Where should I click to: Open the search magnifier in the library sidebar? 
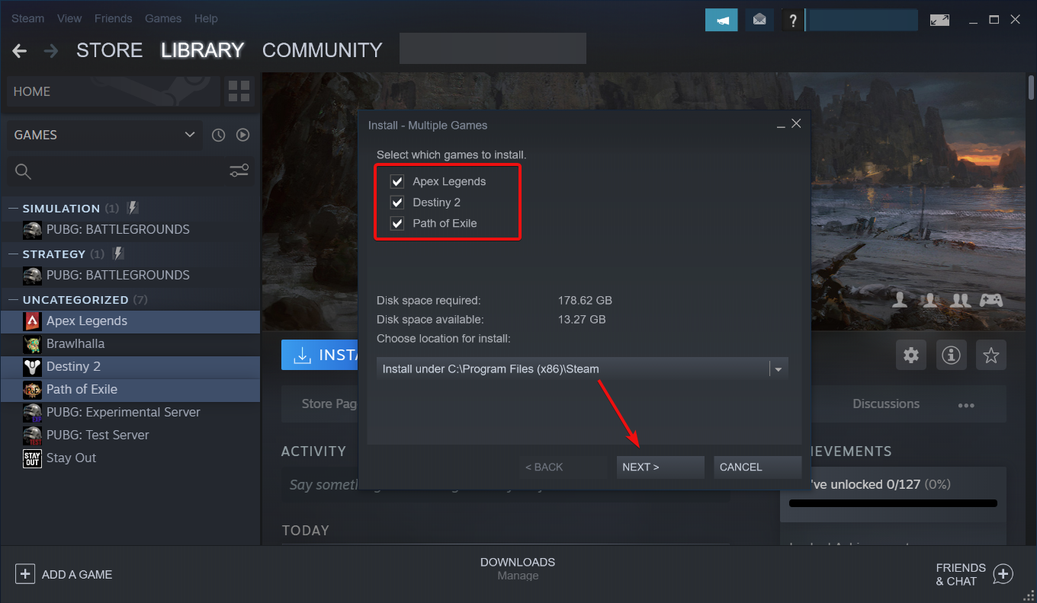pyautogui.click(x=23, y=171)
